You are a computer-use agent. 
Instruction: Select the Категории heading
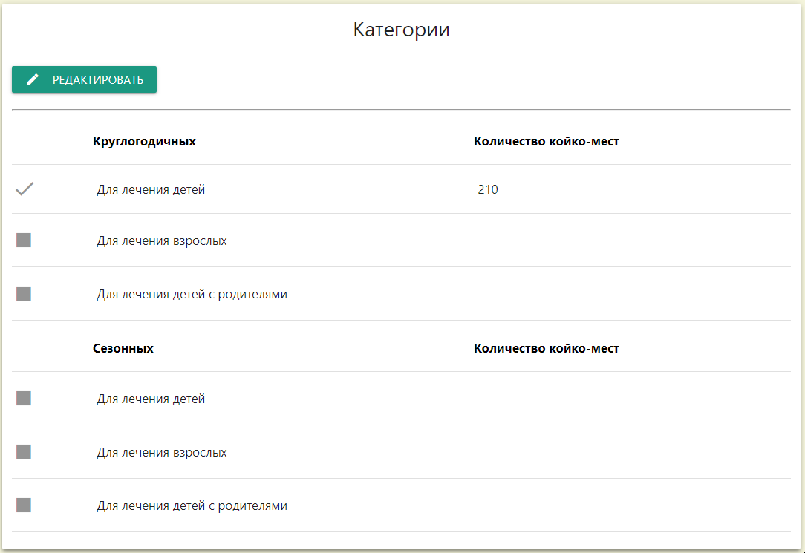402,30
